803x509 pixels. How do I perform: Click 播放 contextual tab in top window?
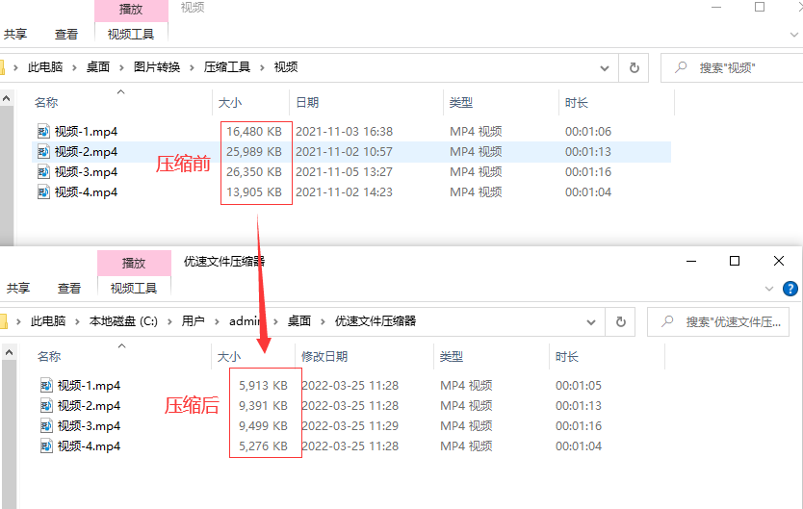click(x=131, y=10)
